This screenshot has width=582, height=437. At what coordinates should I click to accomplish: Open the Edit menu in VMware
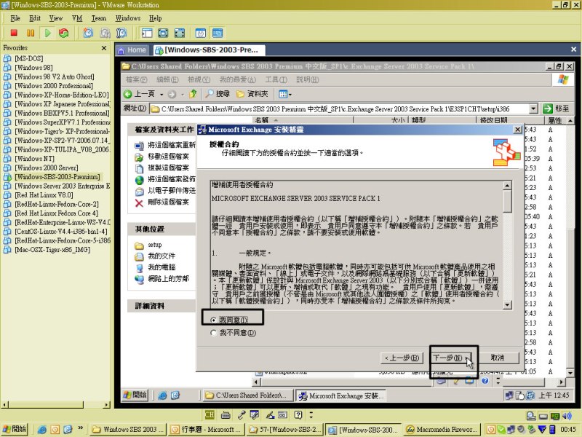[35, 18]
